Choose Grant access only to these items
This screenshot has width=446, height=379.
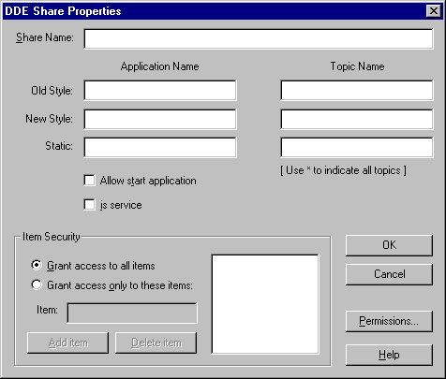coord(37,285)
